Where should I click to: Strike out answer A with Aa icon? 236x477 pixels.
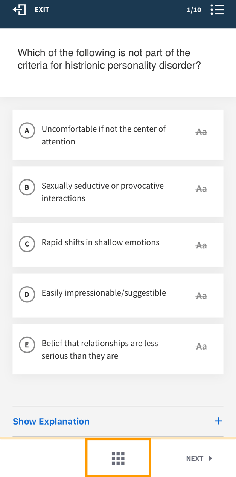[201, 132]
